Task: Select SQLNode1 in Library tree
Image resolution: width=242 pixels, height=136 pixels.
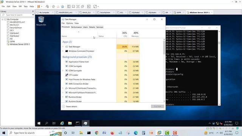Action: coord(14,33)
